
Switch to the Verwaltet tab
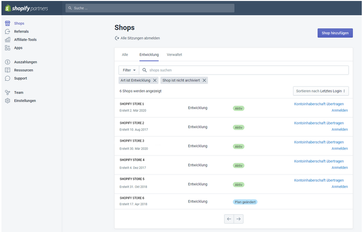click(174, 55)
